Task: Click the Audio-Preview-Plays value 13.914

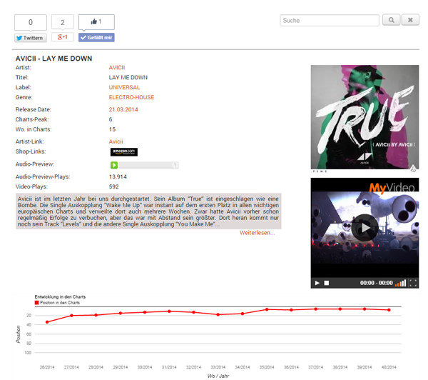Action: [118, 177]
